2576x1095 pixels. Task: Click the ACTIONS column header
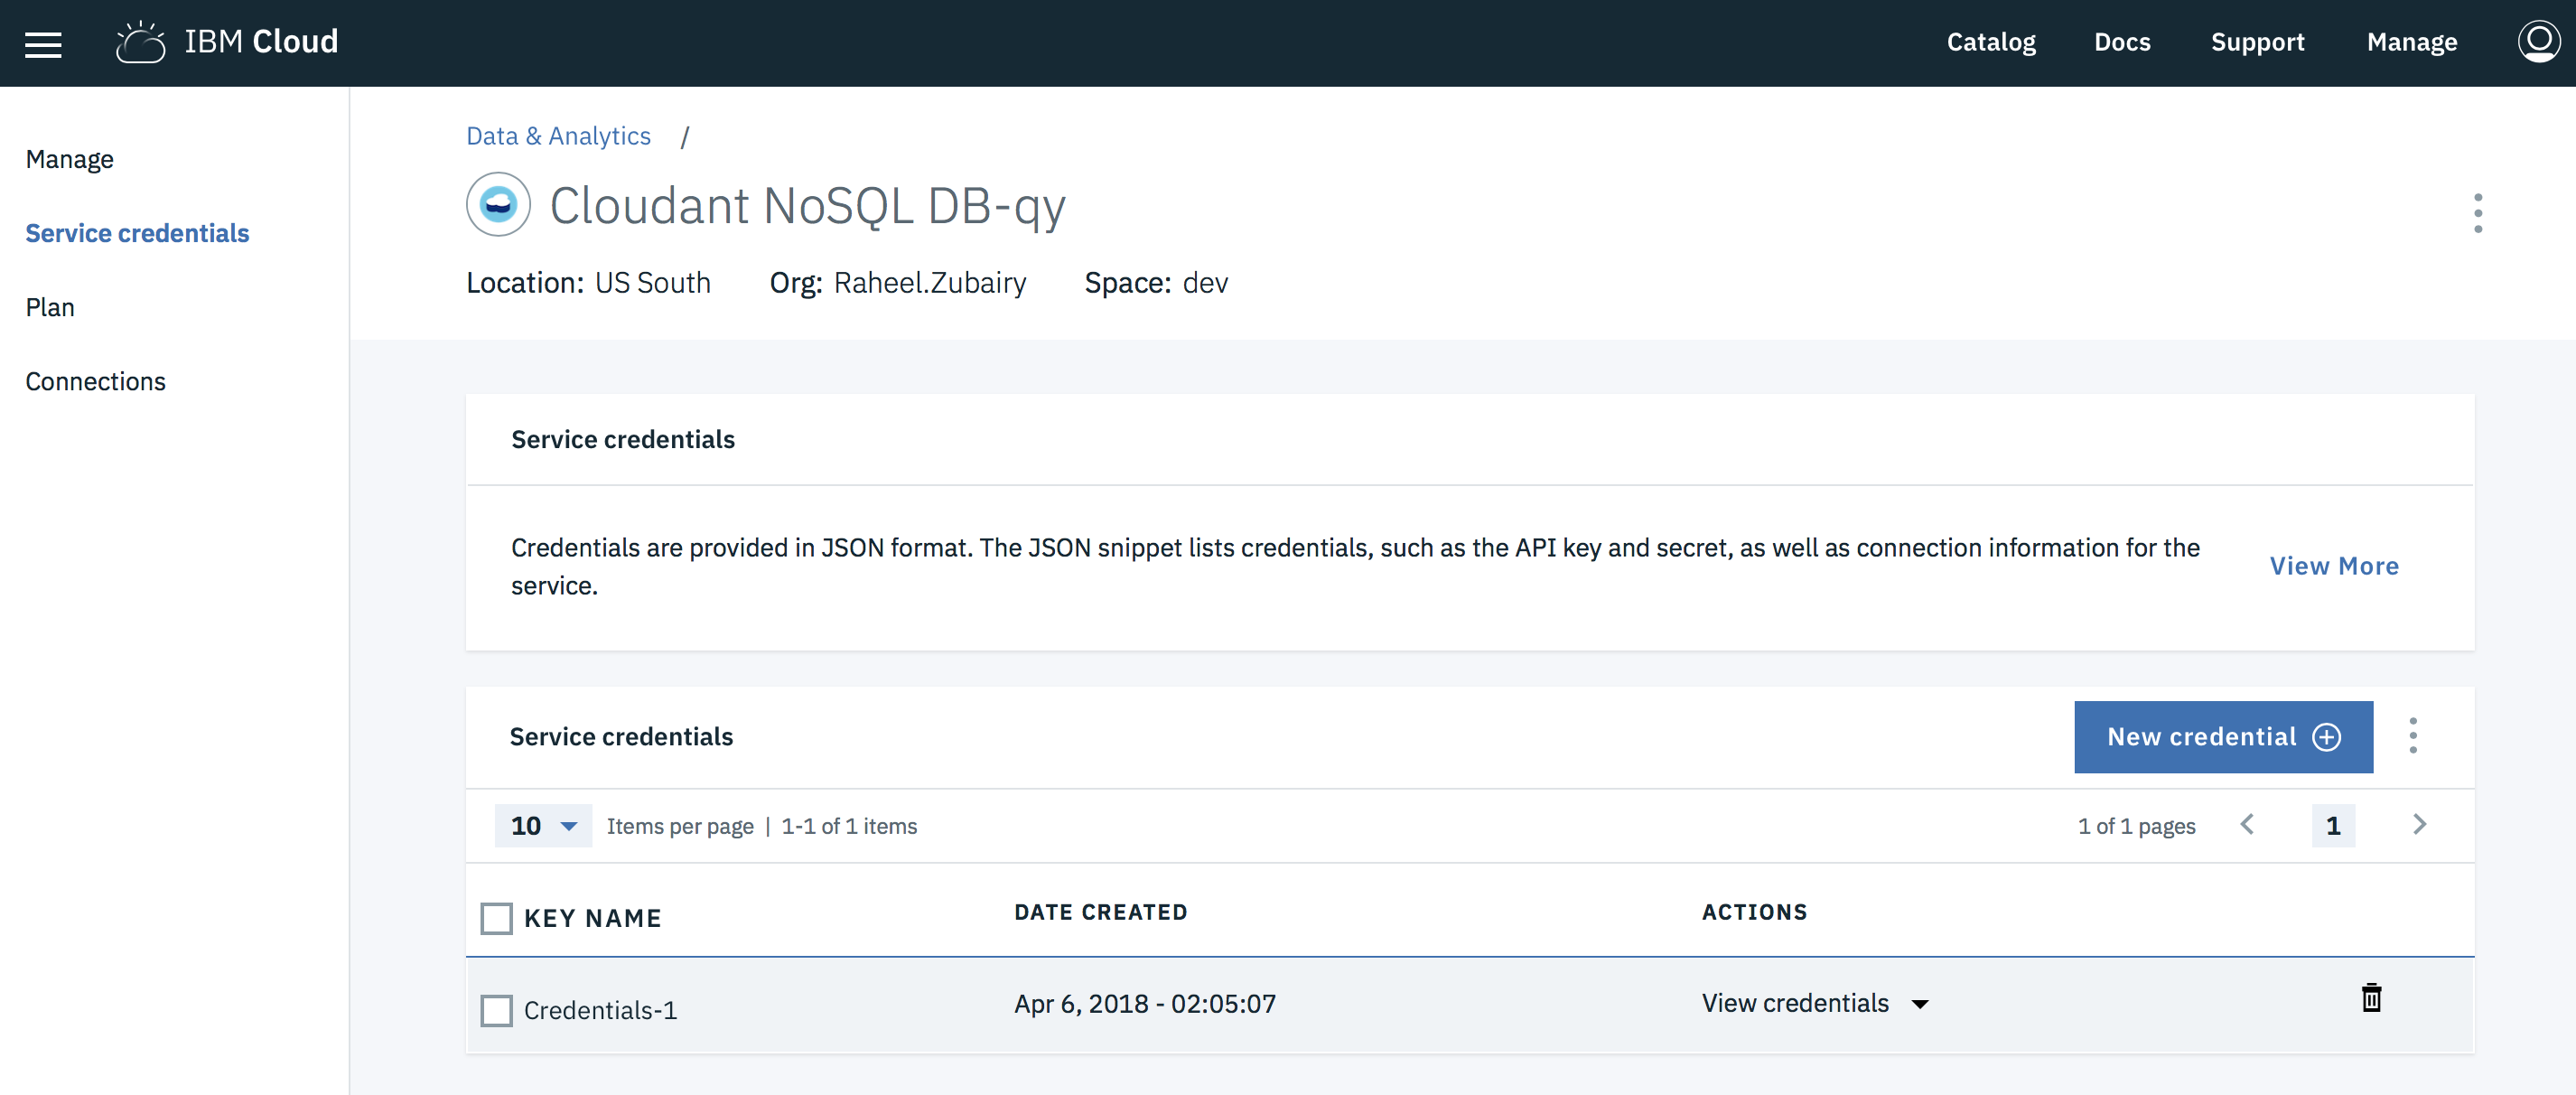1754,912
